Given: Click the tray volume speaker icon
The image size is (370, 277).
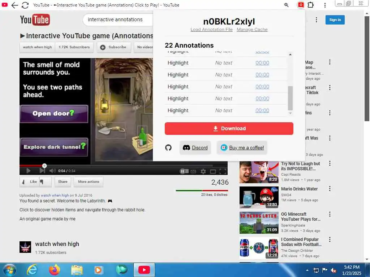Looking at the screenshot, I should (334, 270).
